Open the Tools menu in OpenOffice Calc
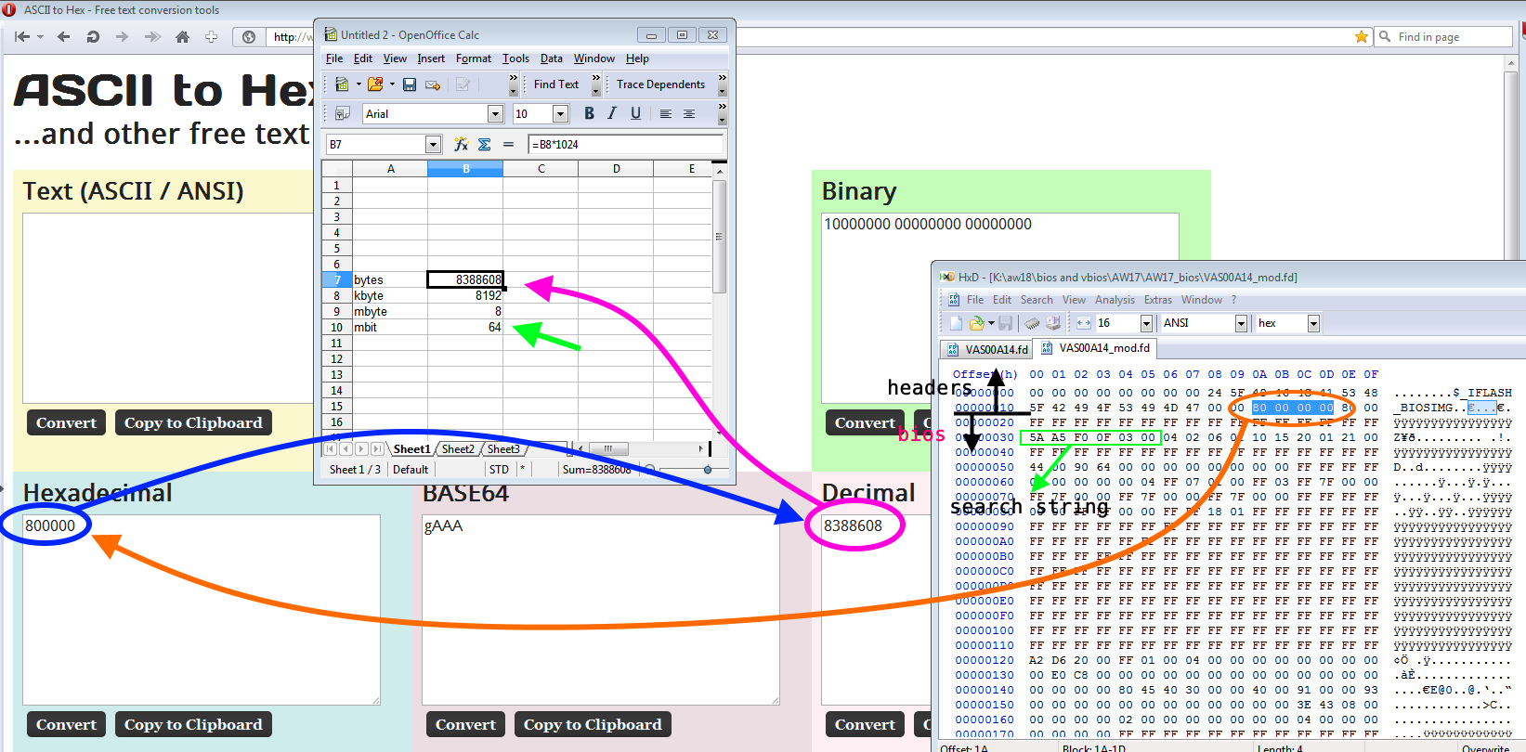Viewport: 1526px width, 752px height. coord(515,58)
